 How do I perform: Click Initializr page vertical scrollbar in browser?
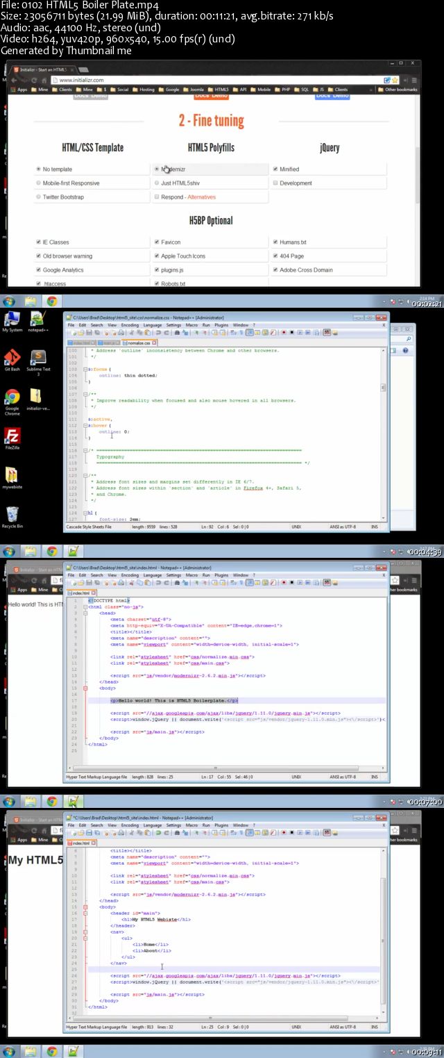417,174
